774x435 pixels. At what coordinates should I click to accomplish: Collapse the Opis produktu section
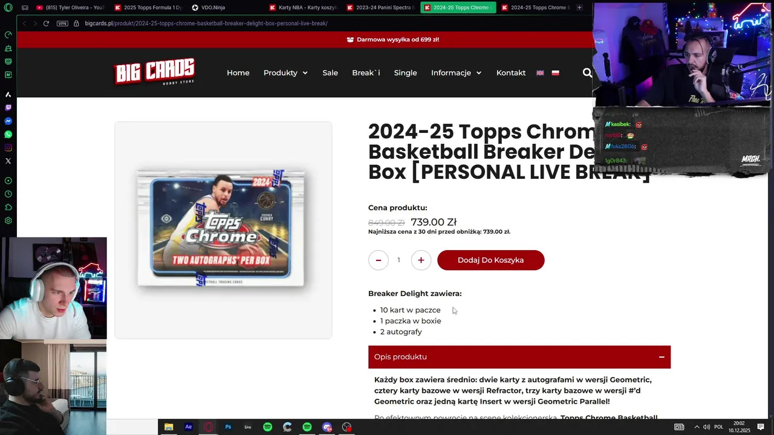coord(662,357)
